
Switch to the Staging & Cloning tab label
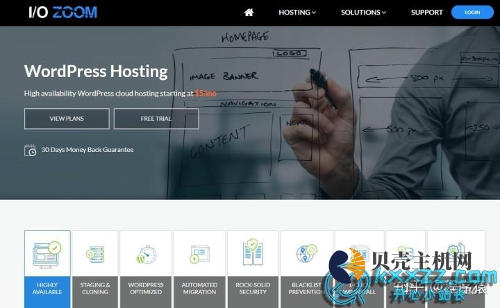click(x=95, y=289)
